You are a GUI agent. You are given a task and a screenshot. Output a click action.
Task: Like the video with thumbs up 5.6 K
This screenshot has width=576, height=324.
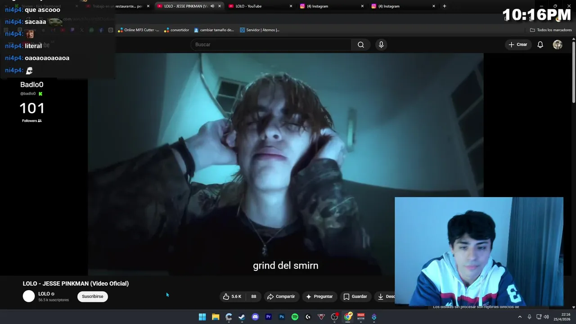click(232, 297)
